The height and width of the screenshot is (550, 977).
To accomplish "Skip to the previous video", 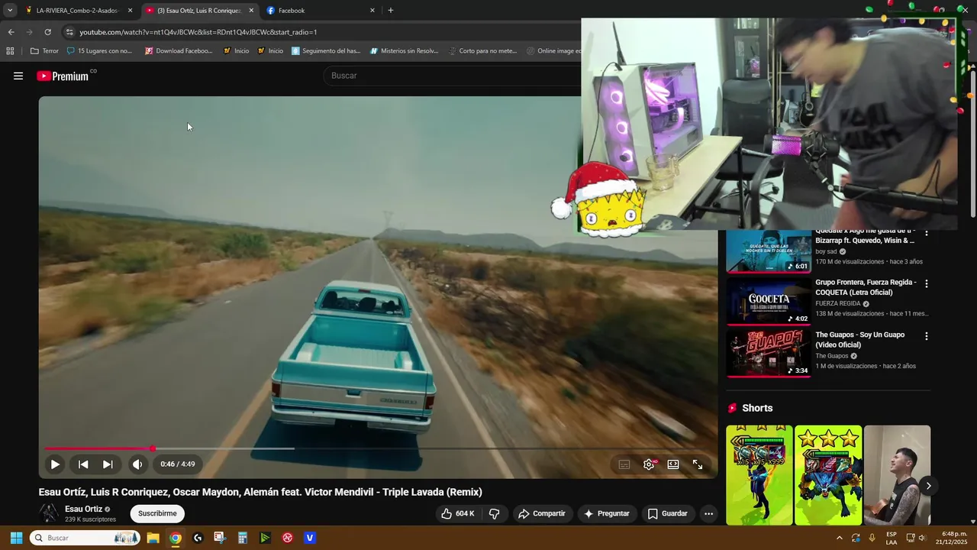I will [83, 464].
